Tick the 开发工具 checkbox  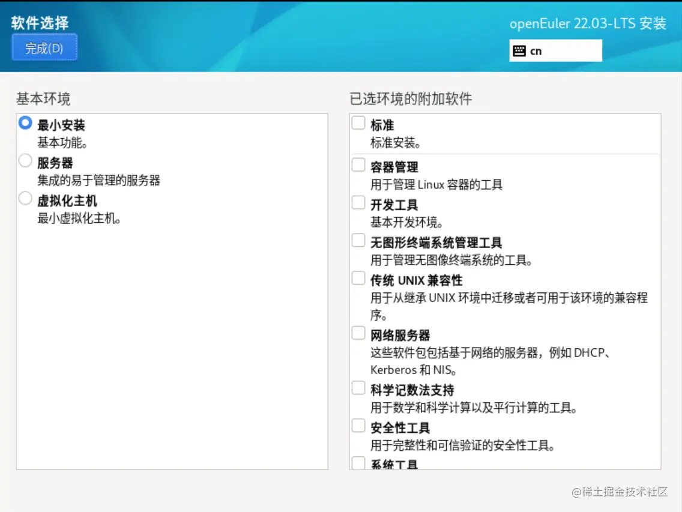[358, 203]
